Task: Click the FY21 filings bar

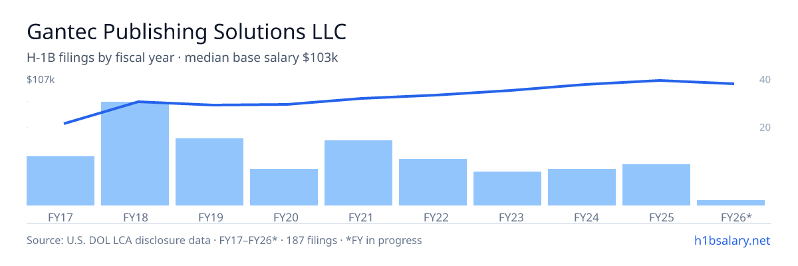Action: pyautogui.click(x=358, y=173)
